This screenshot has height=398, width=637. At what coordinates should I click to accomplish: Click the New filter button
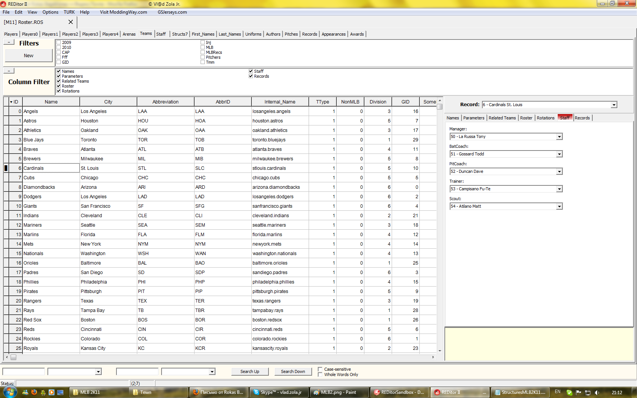(28, 56)
